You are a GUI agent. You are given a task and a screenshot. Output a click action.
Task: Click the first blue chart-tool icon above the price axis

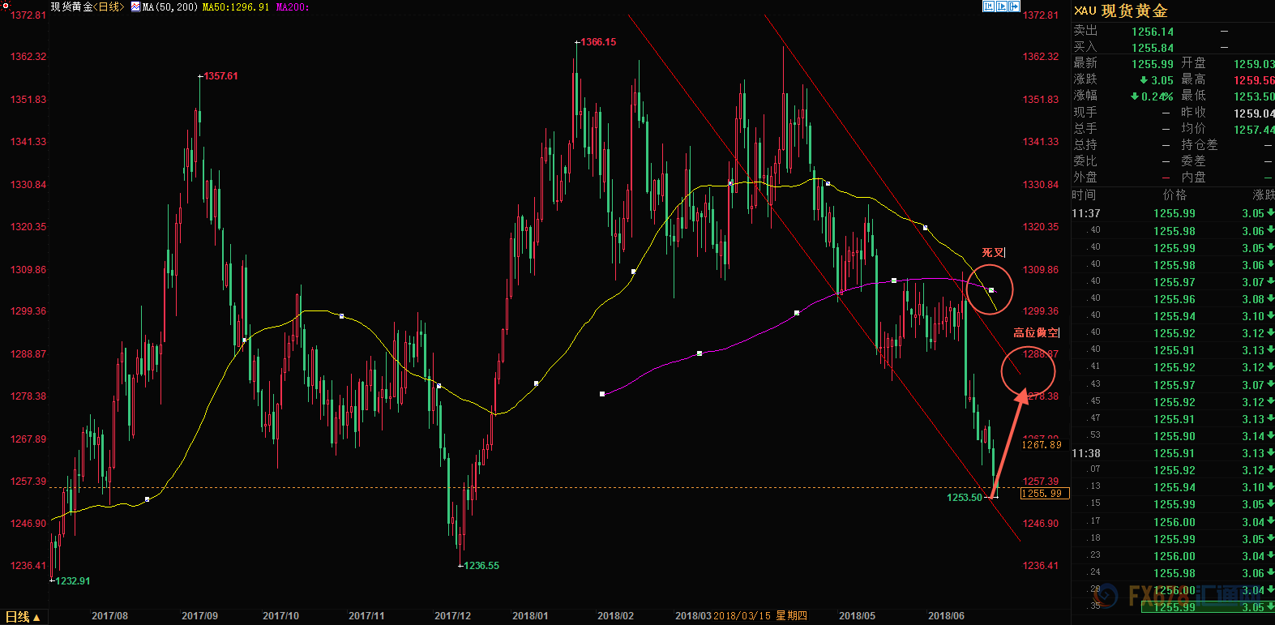[988, 6]
